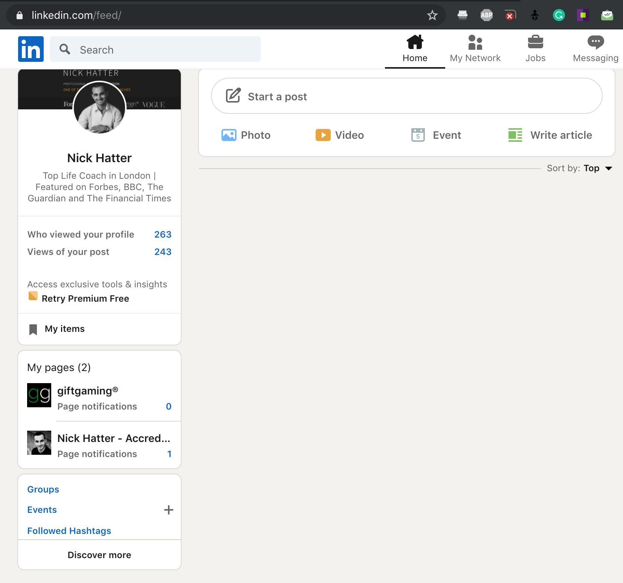Click the gold Premium badge icon

click(33, 296)
